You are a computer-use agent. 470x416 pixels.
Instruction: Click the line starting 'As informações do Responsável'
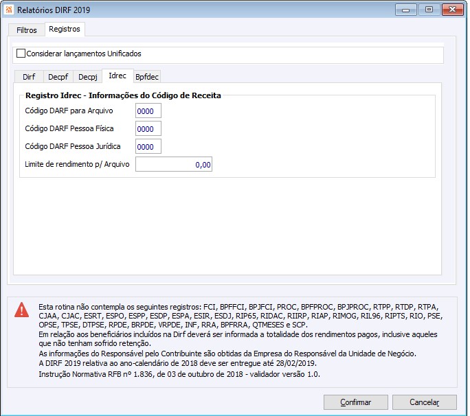(x=227, y=354)
